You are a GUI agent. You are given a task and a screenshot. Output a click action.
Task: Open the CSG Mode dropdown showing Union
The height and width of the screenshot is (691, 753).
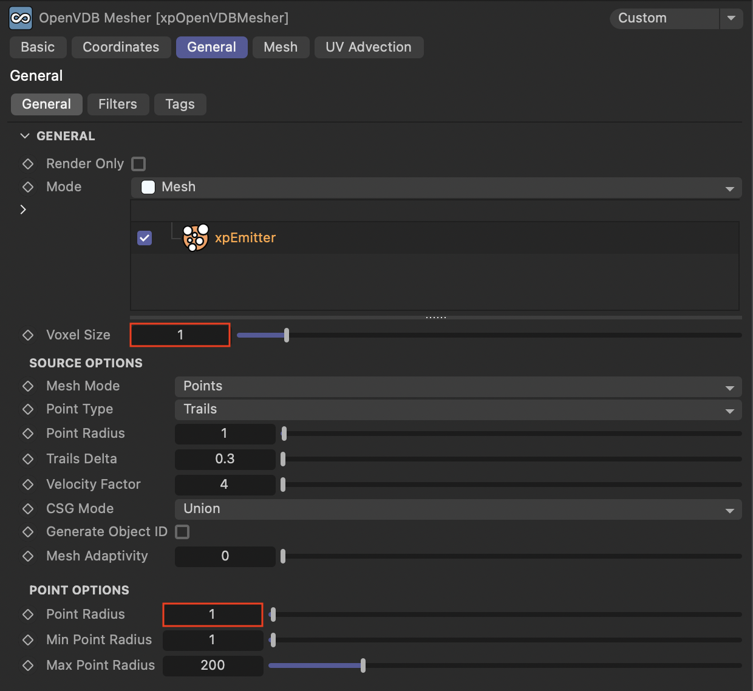pos(458,509)
